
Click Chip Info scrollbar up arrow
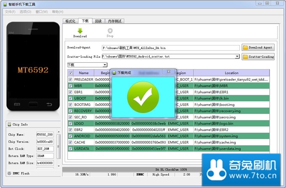[x=59, y=132]
